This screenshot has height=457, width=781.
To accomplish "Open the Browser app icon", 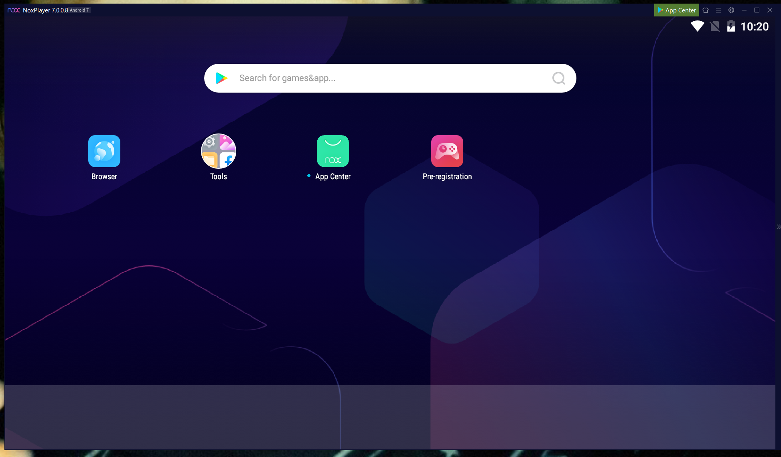I will coord(104,151).
